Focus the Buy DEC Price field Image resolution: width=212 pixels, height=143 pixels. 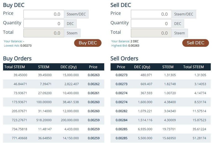[x=44, y=14]
